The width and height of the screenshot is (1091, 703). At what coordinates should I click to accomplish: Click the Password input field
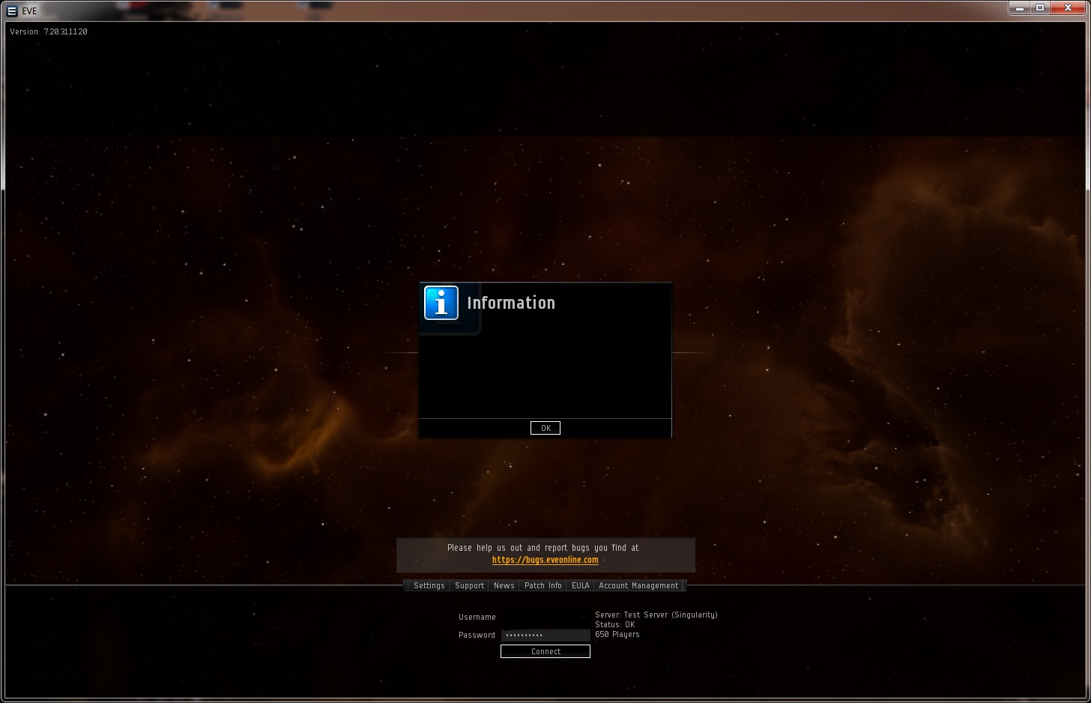pyautogui.click(x=545, y=635)
